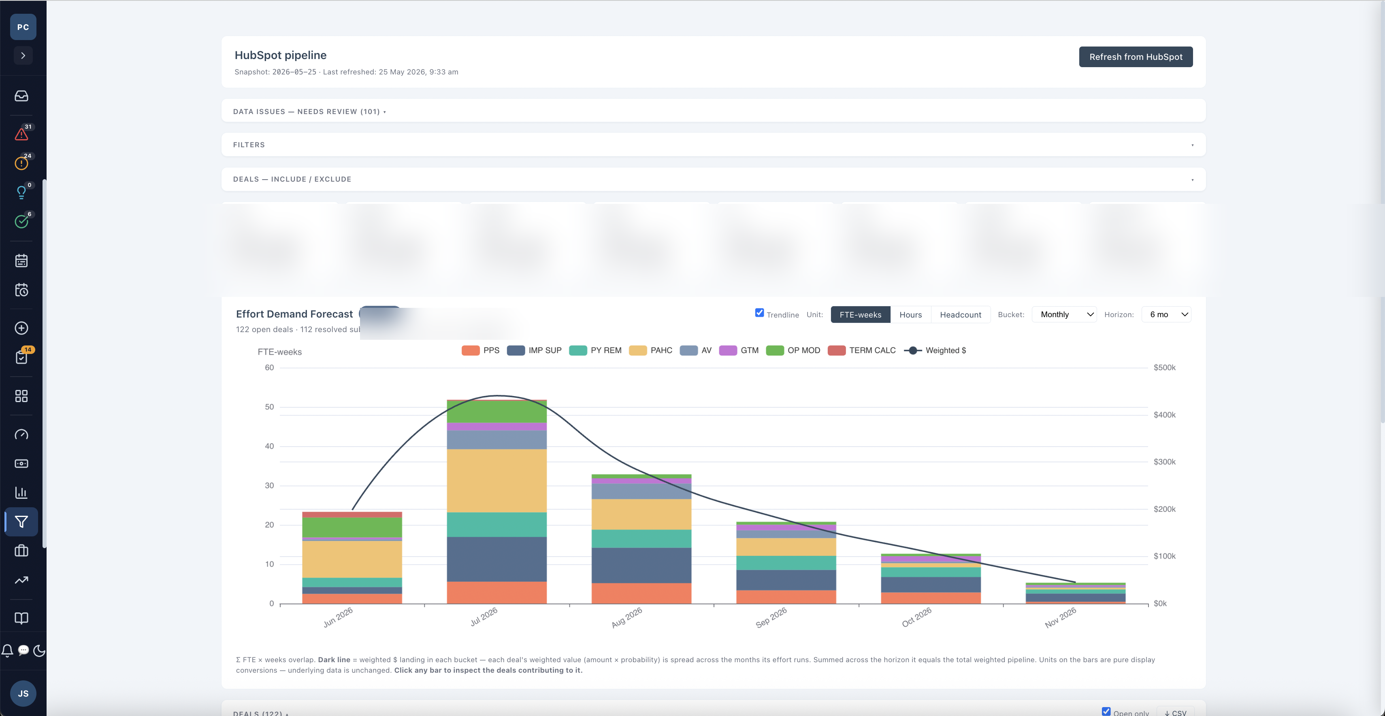The width and height of the screenshot is (1385, 716).
Task: Click the Aug 2026 stacked bar
Action: coord(641,539)
